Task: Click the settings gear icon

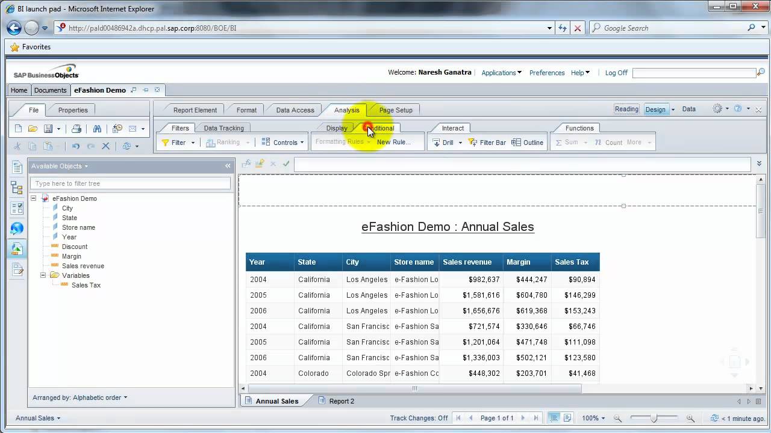Action: tap(717, 109)
